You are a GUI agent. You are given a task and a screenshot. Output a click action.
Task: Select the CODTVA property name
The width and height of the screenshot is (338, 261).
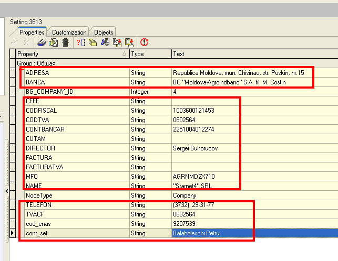[x=37, y=120]
